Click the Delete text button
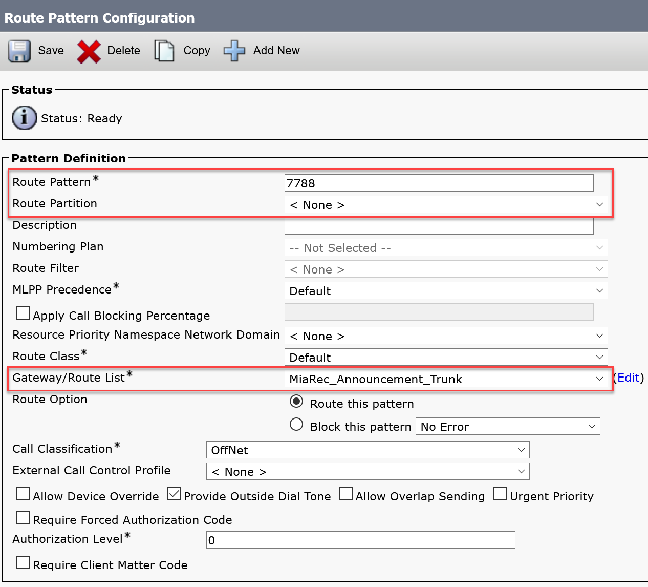The height and width of the screenshot is (587, 648). (x=123, y=51)
